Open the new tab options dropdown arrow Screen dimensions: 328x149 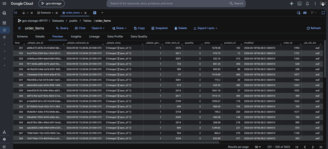[102, 13]
